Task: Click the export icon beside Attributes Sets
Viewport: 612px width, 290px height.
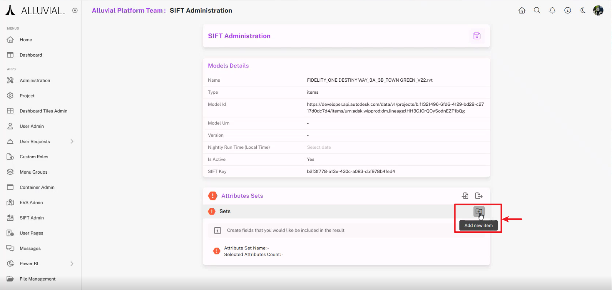Action: (479, 196)
